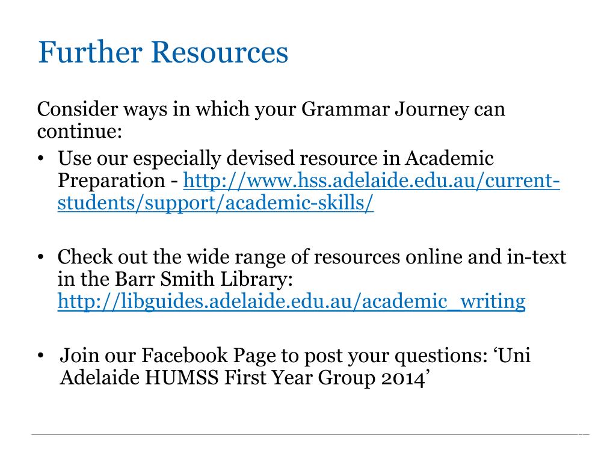Click the bullet before 'Use our especially devised'
Image resolution: width=616 pixels, height=462 pixels.
coord(40,159)
